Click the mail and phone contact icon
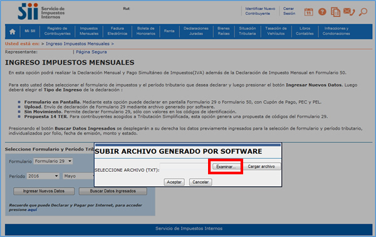Image resolution: width=376 pixels, height=237 pixels. point(349,11)
